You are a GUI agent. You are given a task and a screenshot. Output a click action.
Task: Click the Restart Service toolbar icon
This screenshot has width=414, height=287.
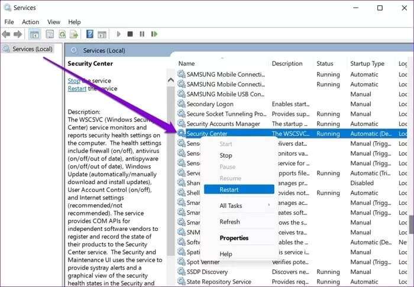(x=154, y=34)
